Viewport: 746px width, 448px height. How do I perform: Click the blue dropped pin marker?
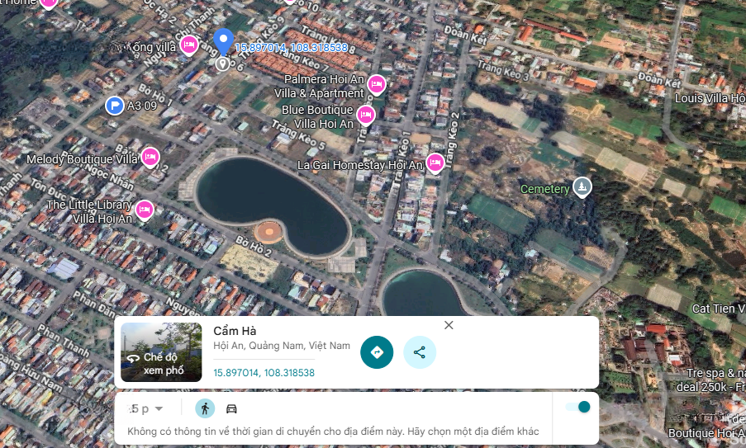(223, 41)
